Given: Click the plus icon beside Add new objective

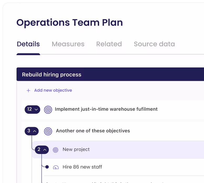Looking at the screenshot, I should (x=28, y=90).
